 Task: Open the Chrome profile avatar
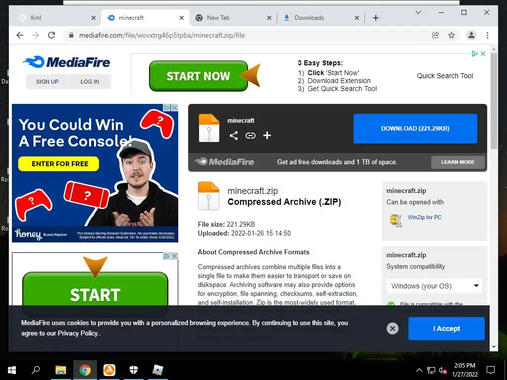(x=471, y=35)
